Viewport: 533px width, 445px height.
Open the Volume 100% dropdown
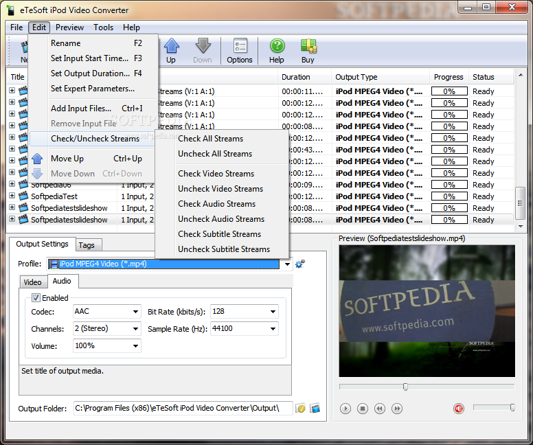pyautogui.click(x=135, y=346)
